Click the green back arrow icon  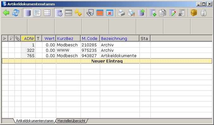point(6,13)
